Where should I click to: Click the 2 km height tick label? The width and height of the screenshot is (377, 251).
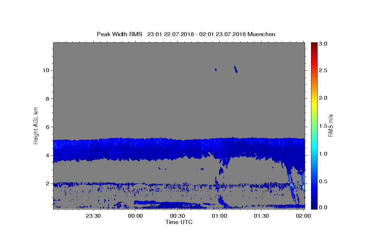tap(48, 184)
